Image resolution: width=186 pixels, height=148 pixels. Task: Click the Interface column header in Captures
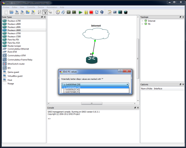coord(158,89)
